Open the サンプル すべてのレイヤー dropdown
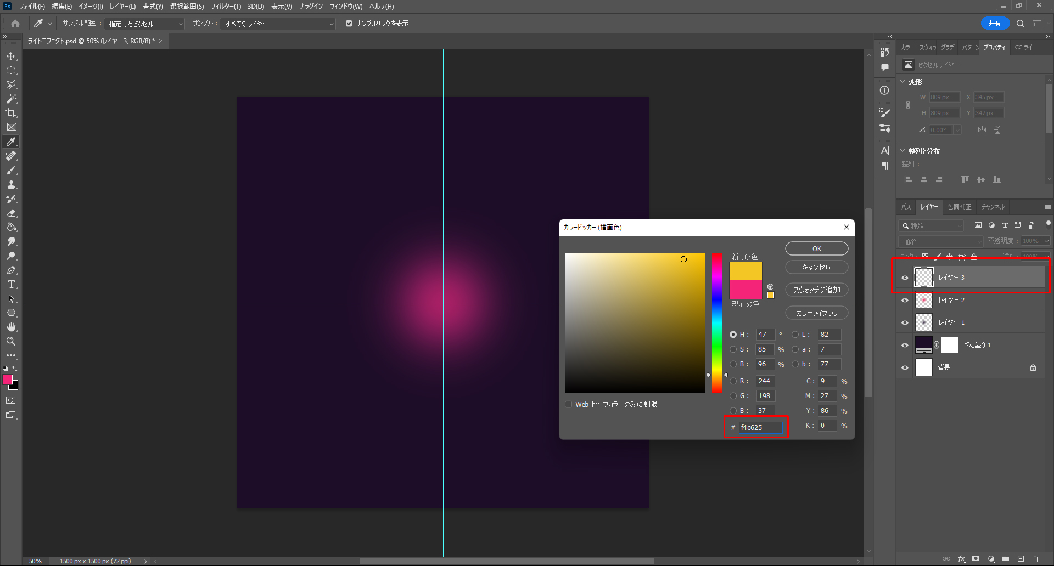 pyautogui.click(x=278, y=24)
